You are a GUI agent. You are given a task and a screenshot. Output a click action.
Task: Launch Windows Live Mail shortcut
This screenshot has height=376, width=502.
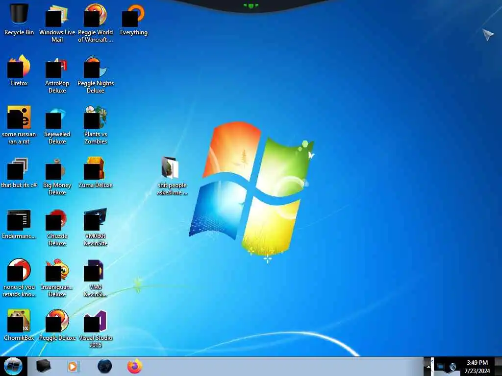pyautogui.click(x=57, y=23)
